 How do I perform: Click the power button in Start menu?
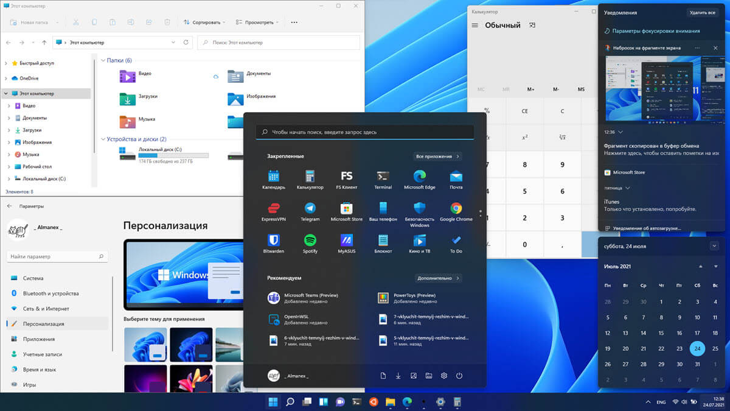(459, 376)
